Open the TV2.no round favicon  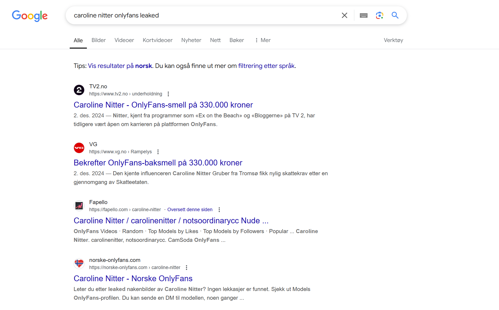click(x=79, y=90)
